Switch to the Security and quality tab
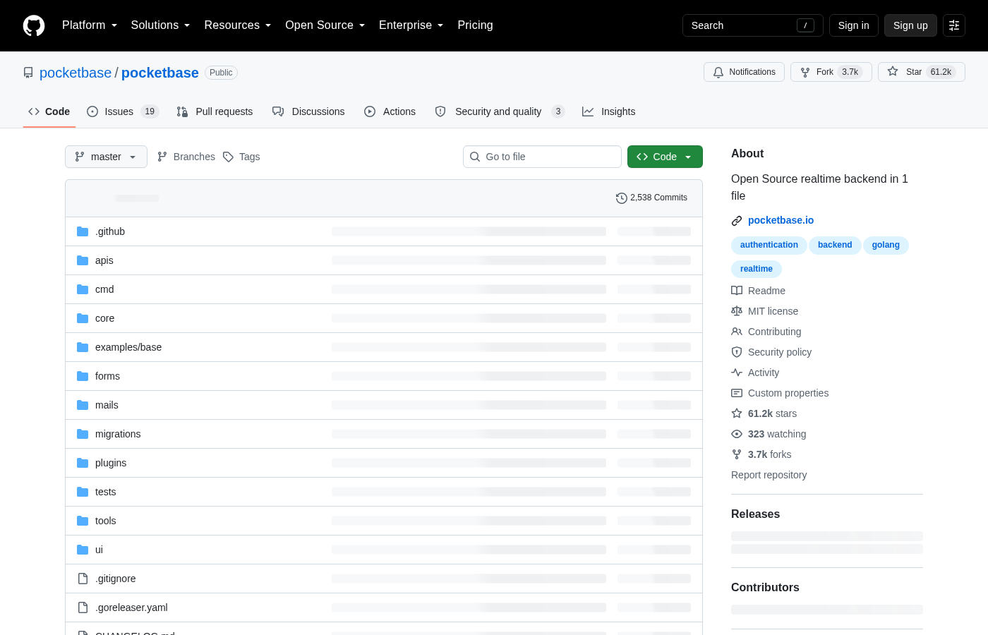Image resolution: width=988 pixels, height=635 pixels. point(500,111)
